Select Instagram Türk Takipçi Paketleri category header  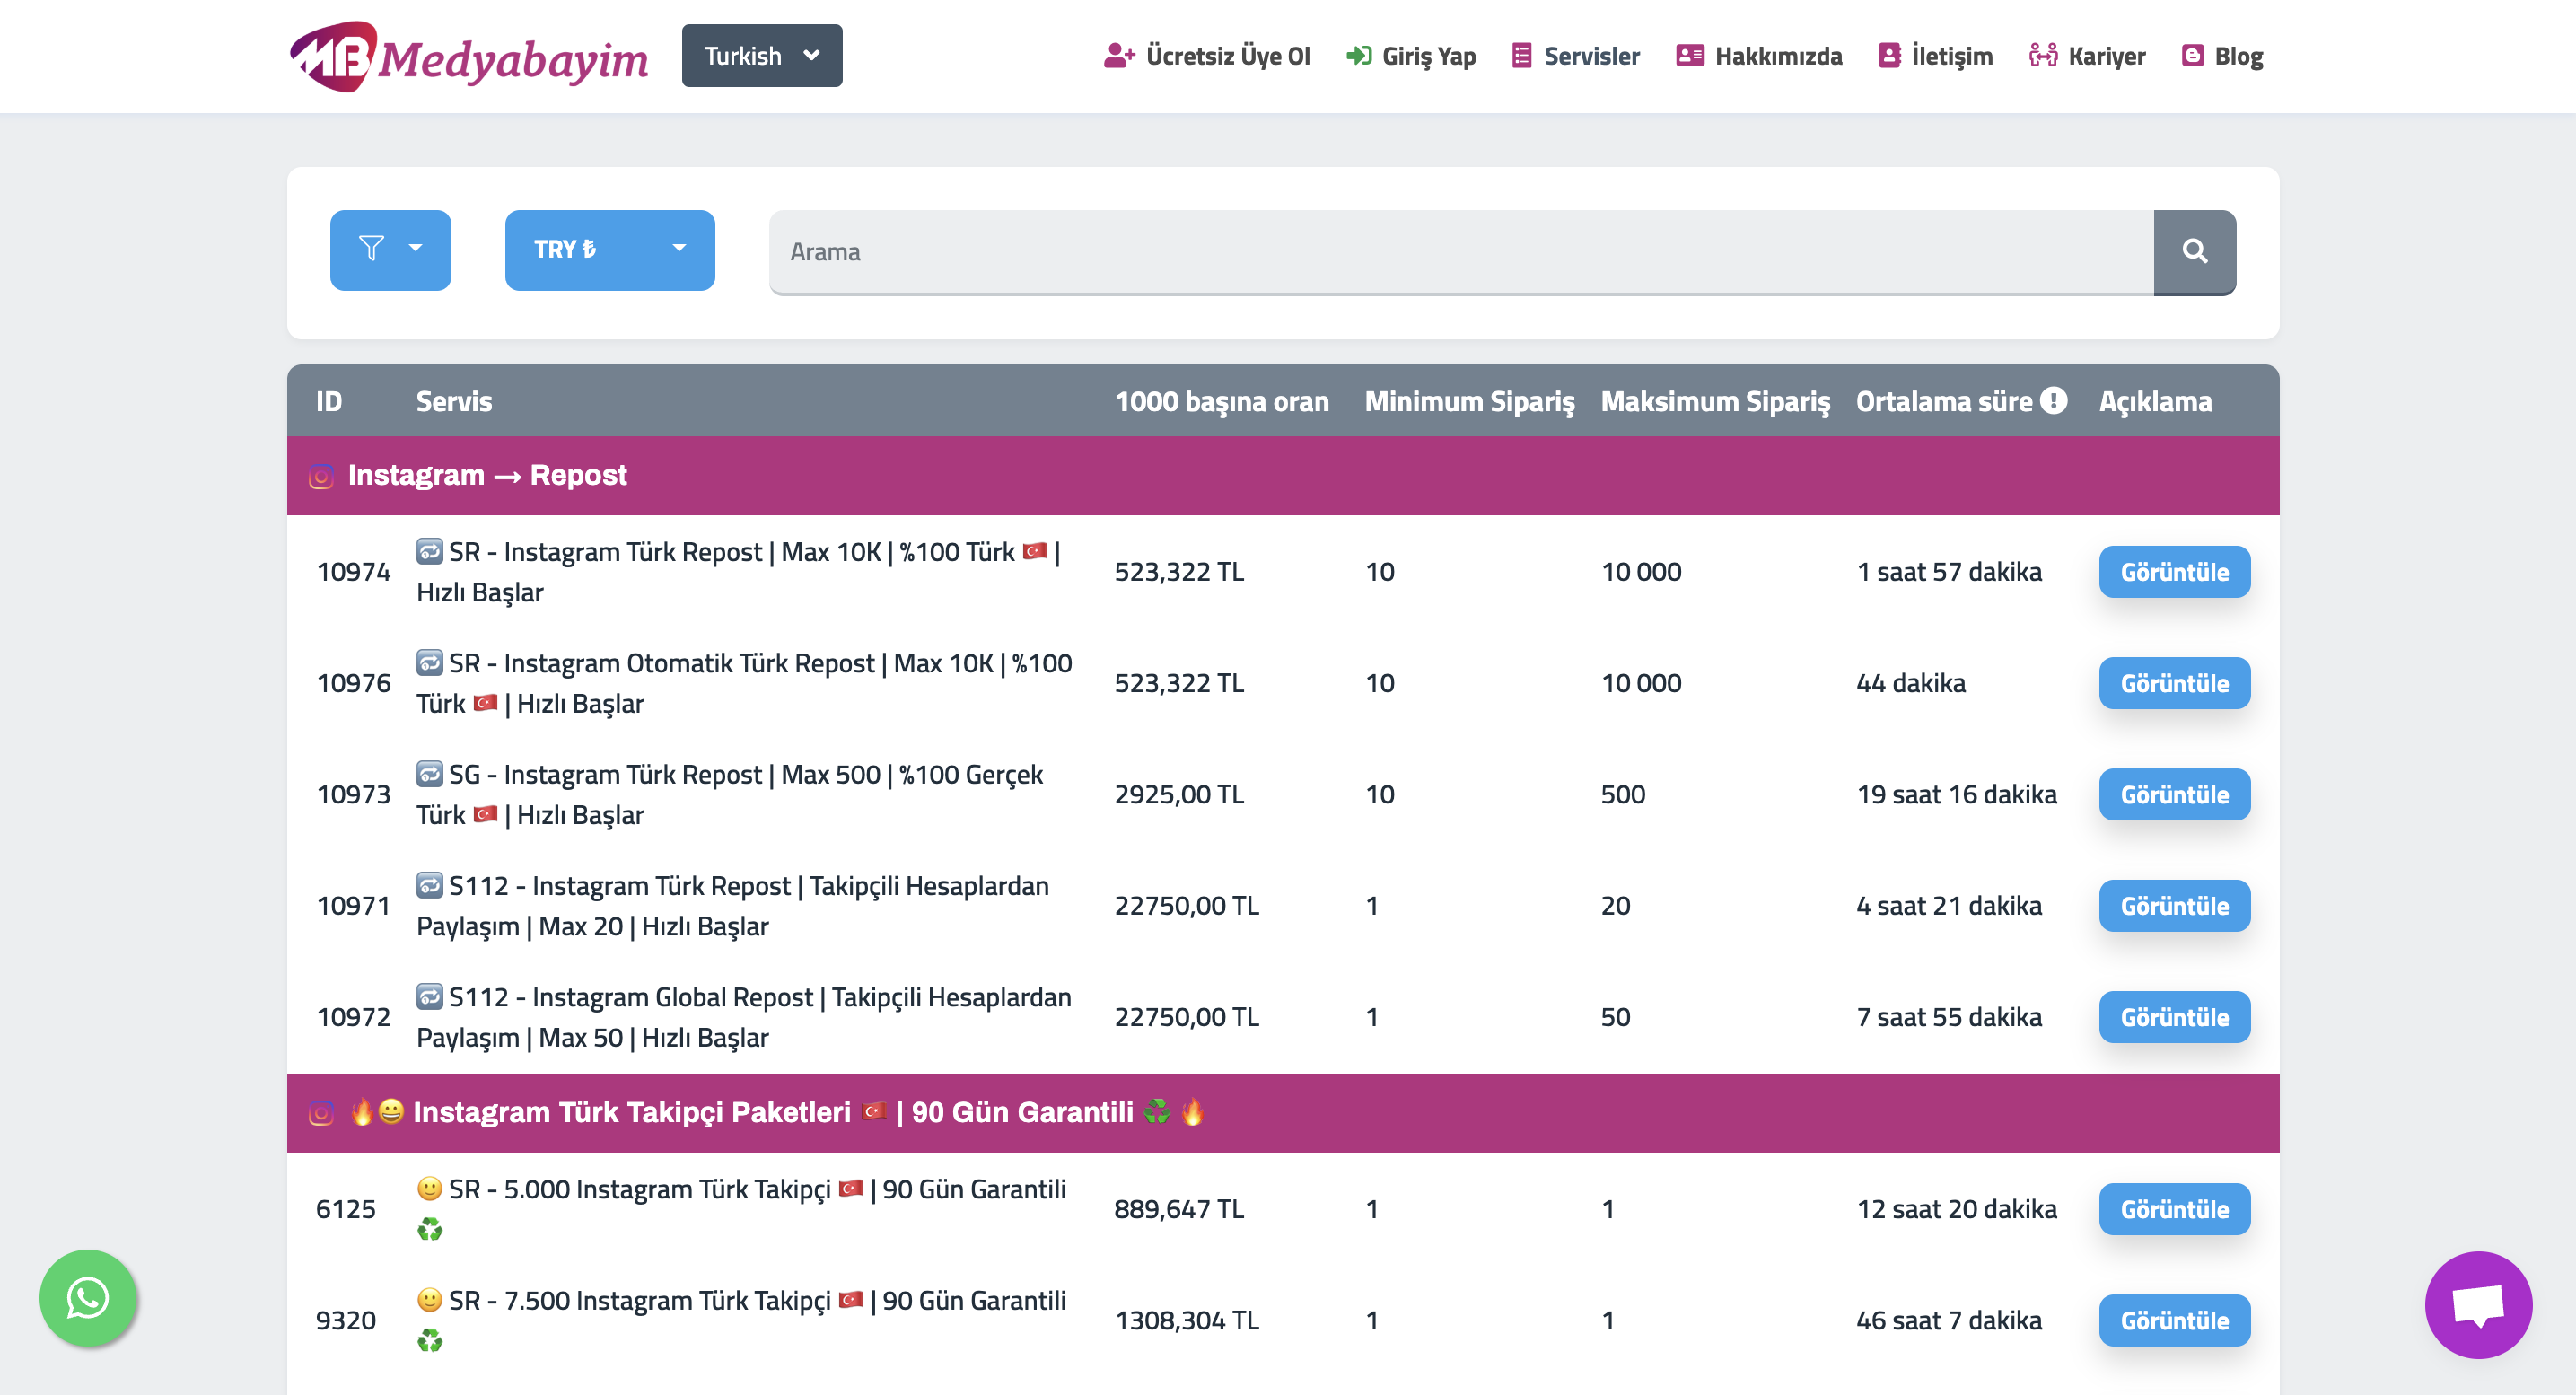pyautogui.click(x=1283, y=1113)
